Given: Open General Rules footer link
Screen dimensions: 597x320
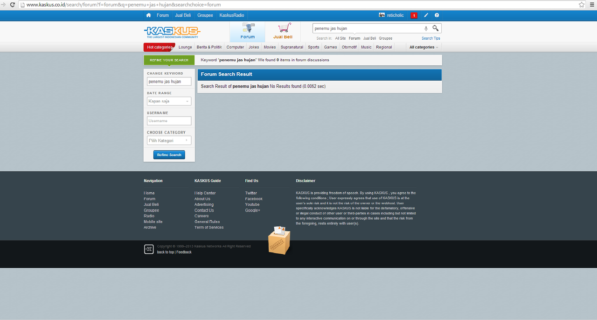Looking at the screenshot, I should tap(207, 222).
